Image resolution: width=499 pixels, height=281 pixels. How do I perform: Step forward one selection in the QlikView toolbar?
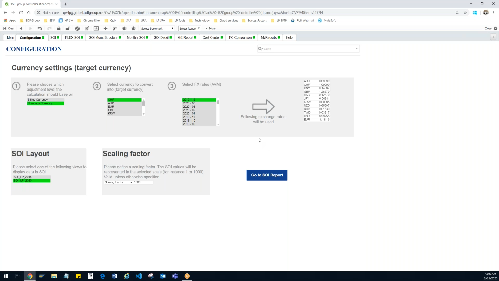[30, 28]
